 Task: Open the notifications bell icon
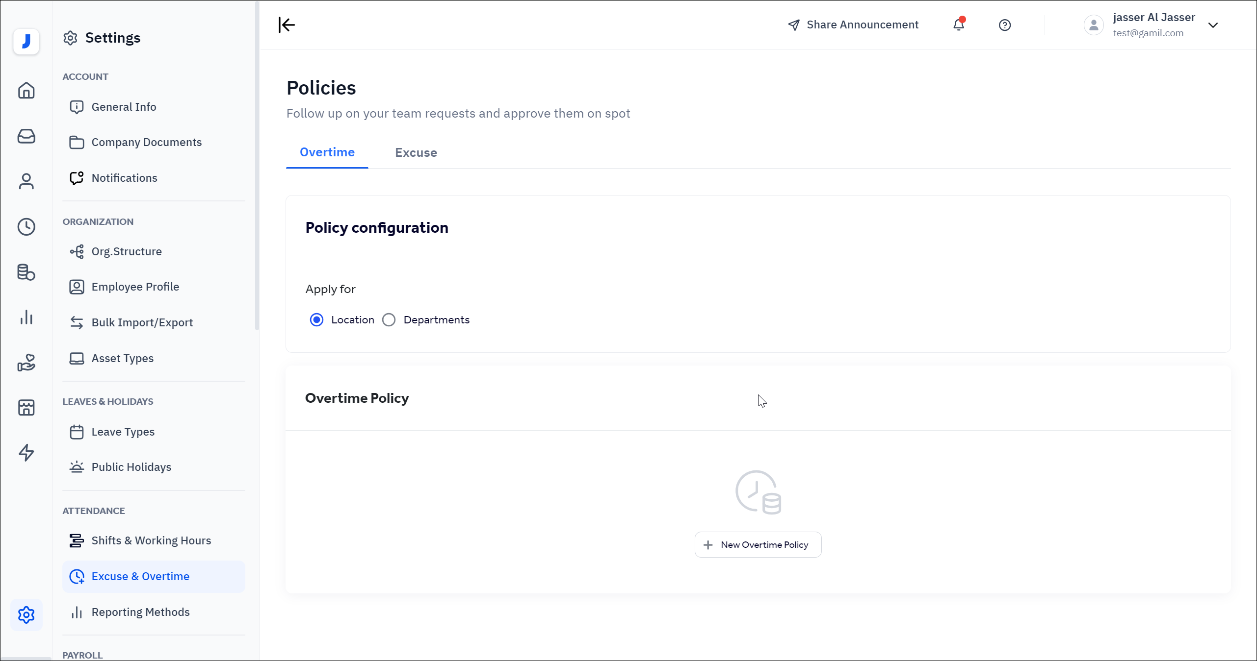tap(958, 25)
